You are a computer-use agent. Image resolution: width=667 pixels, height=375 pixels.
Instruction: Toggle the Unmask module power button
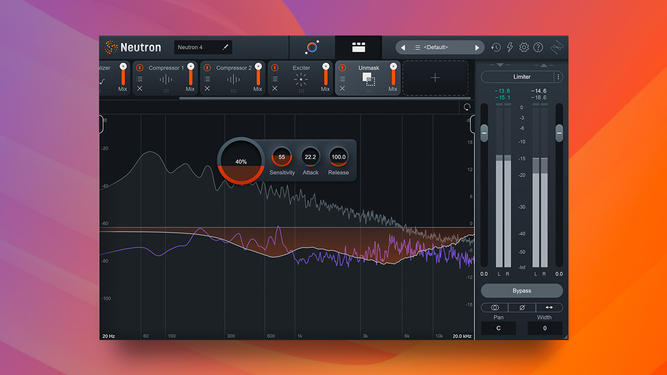pyautogui.click(x=342, y=68)
